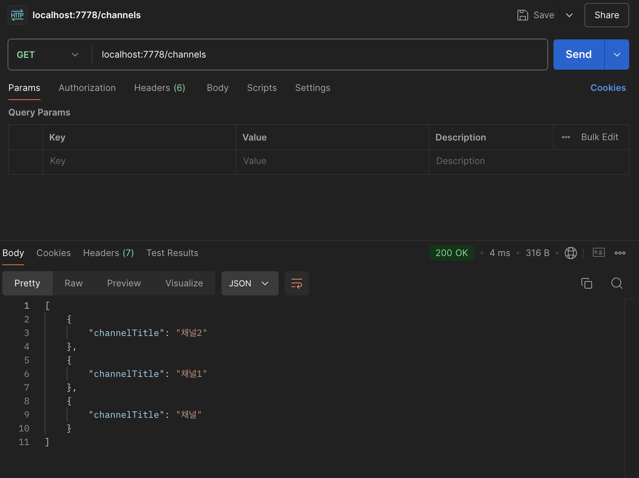The image size is (639, 478).
Task: Toggle the line wrap icon
Action: 297,283
